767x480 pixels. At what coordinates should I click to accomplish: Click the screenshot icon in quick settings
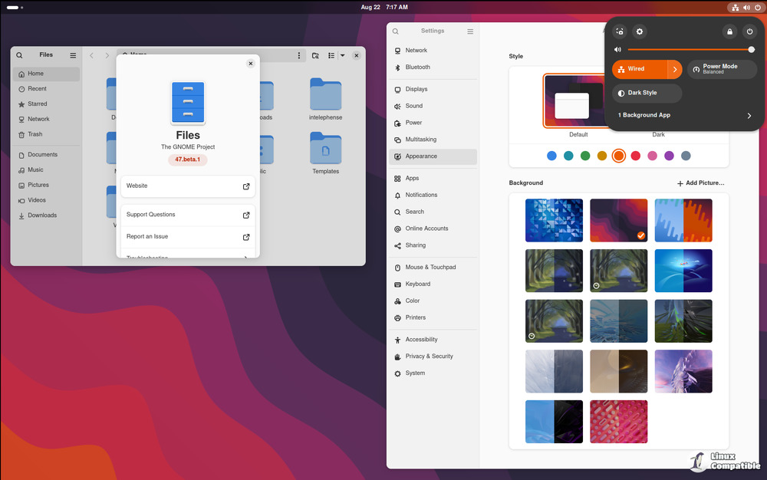point(620,31)
